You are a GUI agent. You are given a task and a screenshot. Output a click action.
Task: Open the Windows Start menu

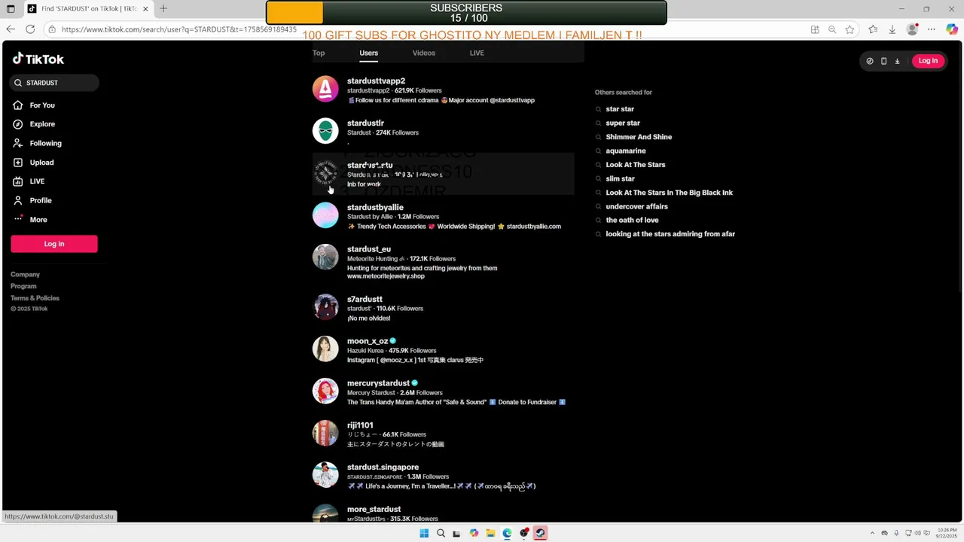tap(424, 533)
